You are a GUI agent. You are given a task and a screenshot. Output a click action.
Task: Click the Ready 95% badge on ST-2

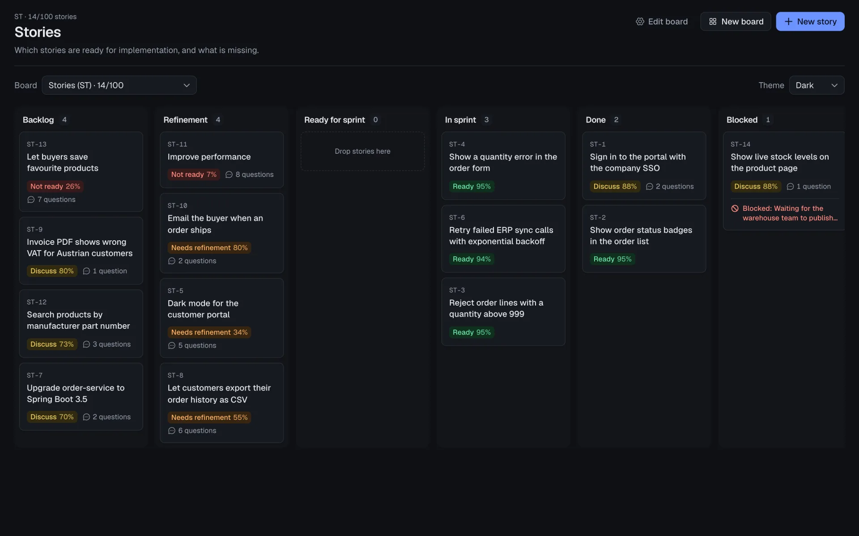click(x=612, y=259)
